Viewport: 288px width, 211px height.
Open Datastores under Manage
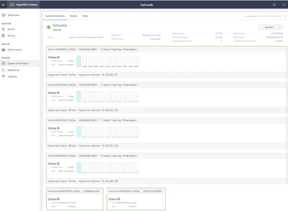pos(14,70)
